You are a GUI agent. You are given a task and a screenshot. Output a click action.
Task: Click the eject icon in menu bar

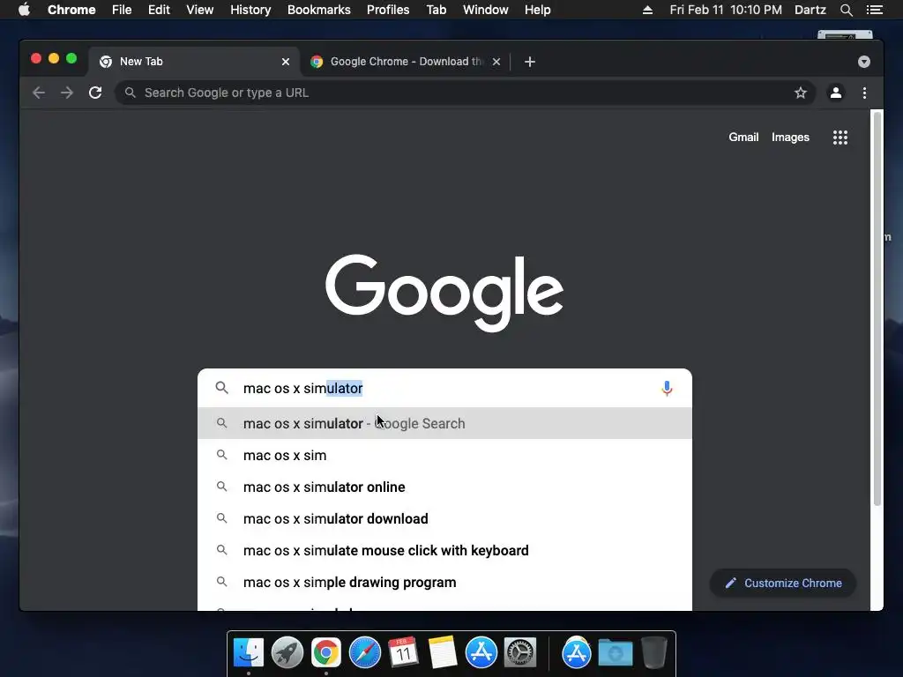pyautogui.click(x=647, y=10)
